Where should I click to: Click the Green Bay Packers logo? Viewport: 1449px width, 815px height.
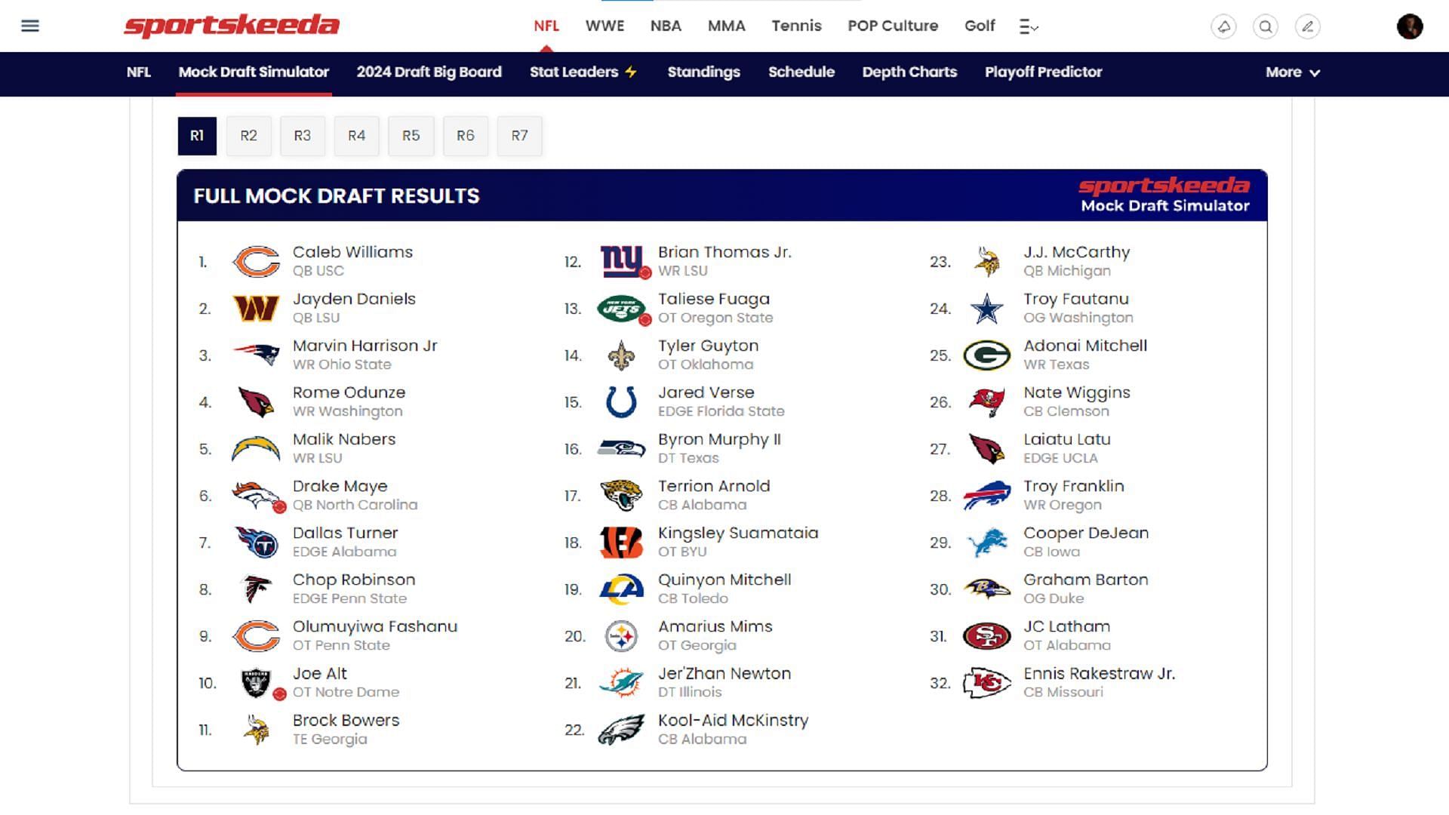(x=986, y=355)
